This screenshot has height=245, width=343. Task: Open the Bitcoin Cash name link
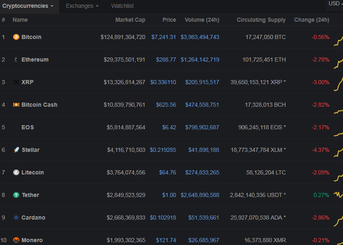coord(39,105)
